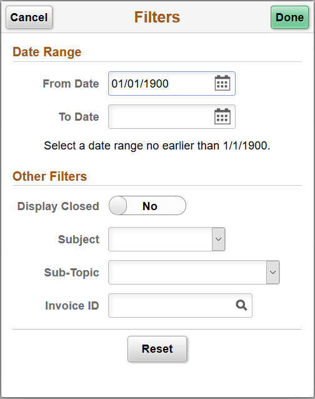This screenshot has height=399, width=315.
Task: Open the From Date calendar picker
Action: 222,83
